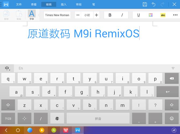180x134 pixels.
Task: Tap the globe language switch key
Action: 57,118
